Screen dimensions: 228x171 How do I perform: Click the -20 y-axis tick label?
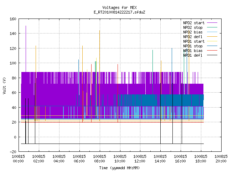coord(13,152)
